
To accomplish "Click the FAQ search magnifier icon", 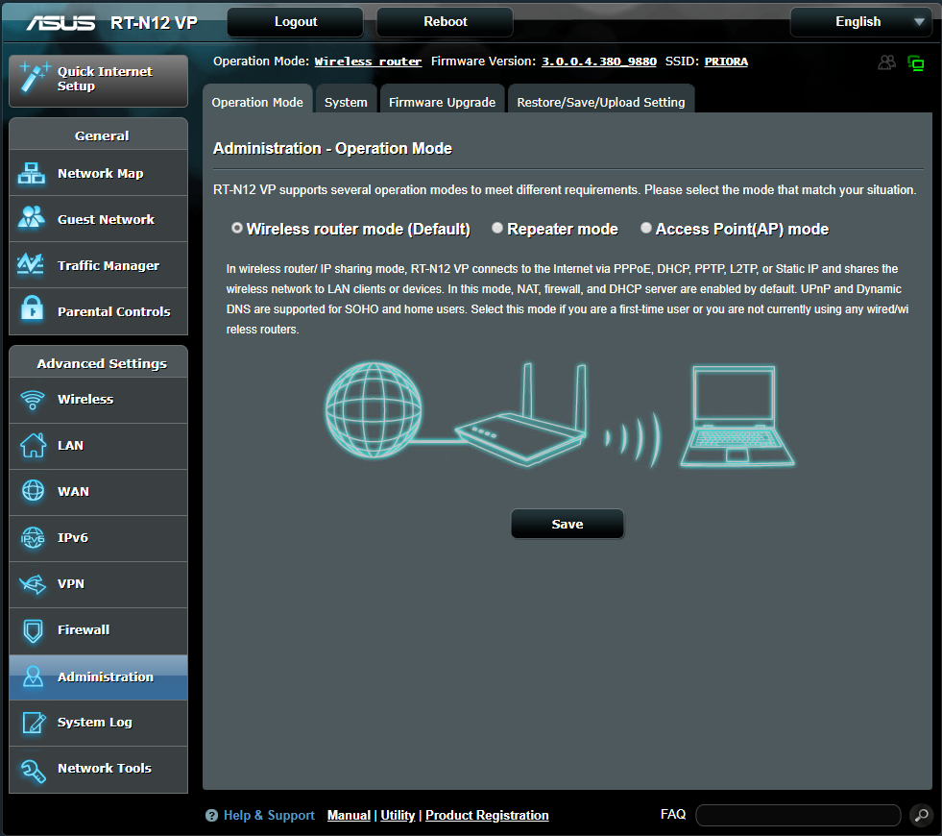I will 921,816.
